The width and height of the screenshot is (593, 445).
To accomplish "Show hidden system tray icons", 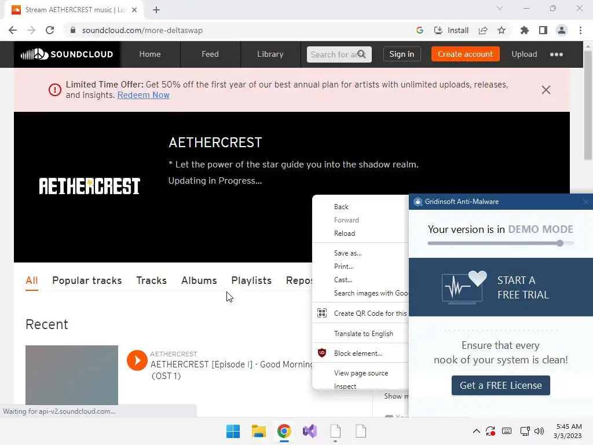I will (x=477, y=431).
